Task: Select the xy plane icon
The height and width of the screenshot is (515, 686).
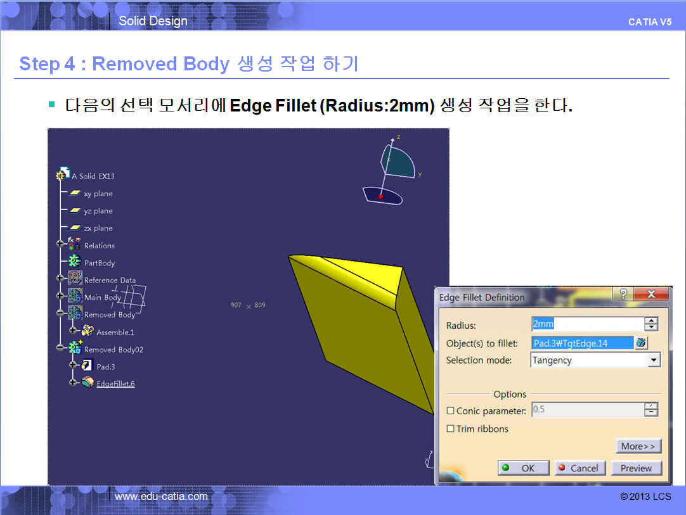Action: 75,193
